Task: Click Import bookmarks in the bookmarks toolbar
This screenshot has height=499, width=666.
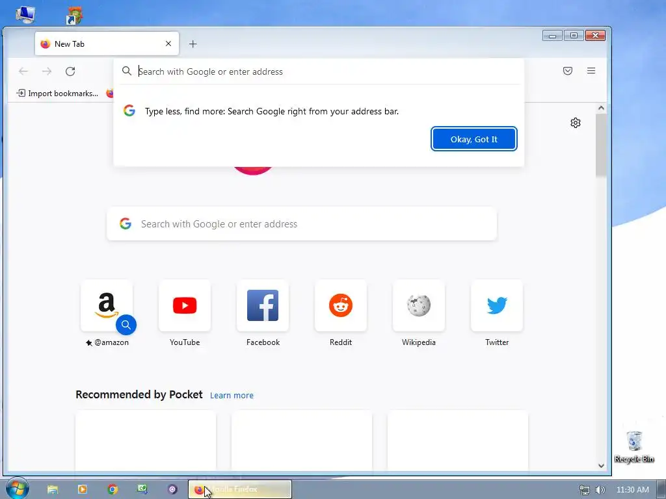Action: point(57,94)
